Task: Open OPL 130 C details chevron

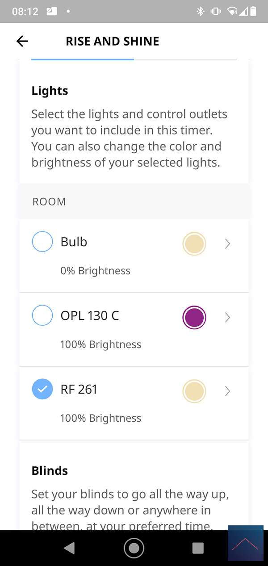Action: pyautogui.click(x=227, y=318)
